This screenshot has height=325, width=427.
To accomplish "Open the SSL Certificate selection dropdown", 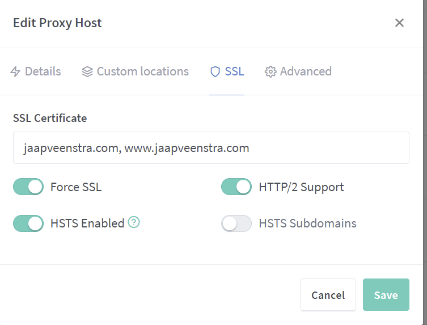I will pyautogui.click(x=211, y=148).
